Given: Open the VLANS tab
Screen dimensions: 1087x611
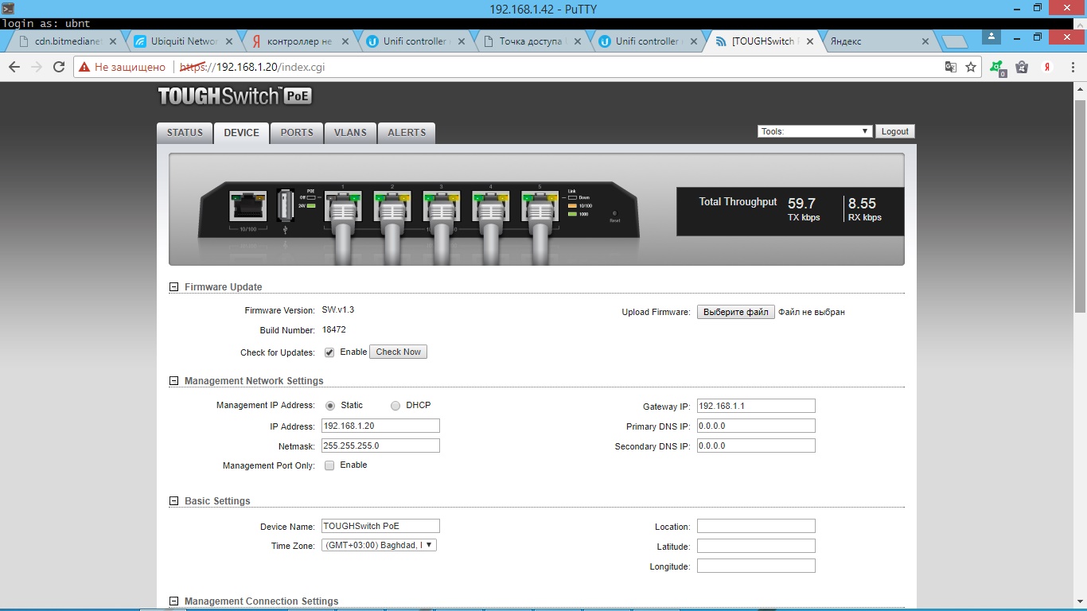Looking at the screenshot, I should tap(350, 133).
